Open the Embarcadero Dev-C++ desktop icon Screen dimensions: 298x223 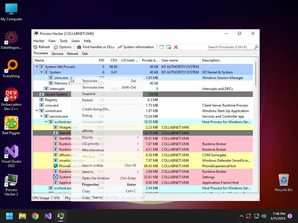pos(11,99)
